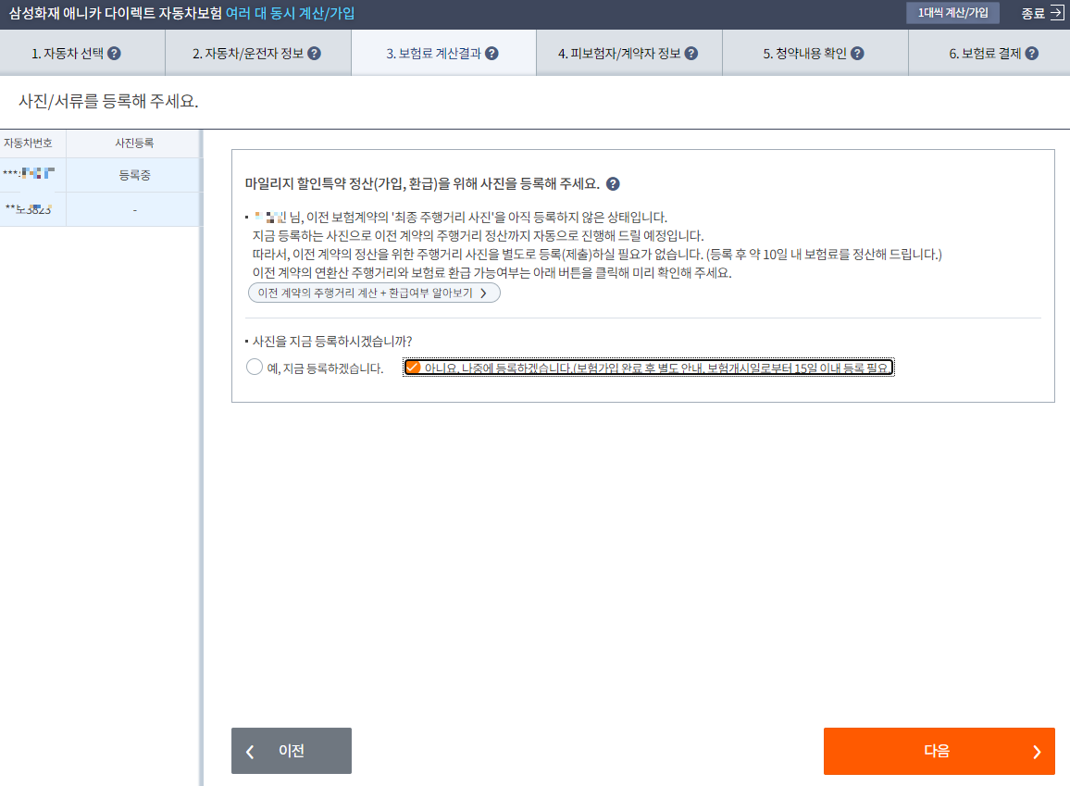Screen dimensions: 1070x786
Task: Click the 사진등록 column header
Action: coord(133,143)
